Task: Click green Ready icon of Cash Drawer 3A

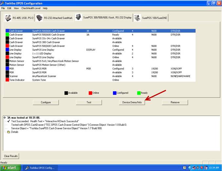Action: click(x=7, y=34)
